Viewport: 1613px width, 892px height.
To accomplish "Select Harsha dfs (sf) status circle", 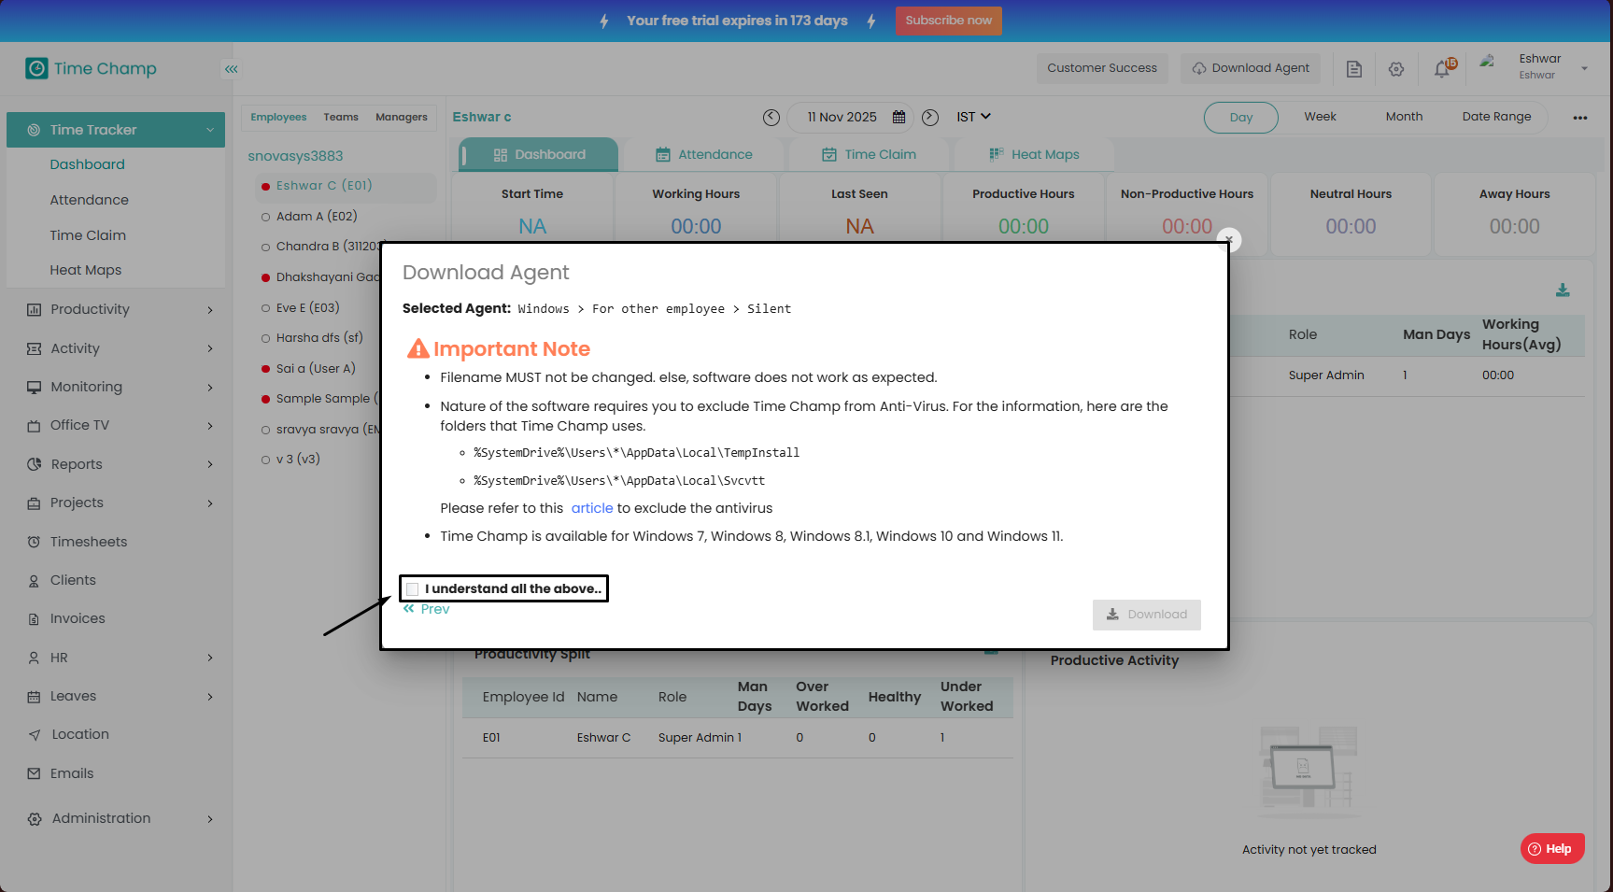I will 266,338.
